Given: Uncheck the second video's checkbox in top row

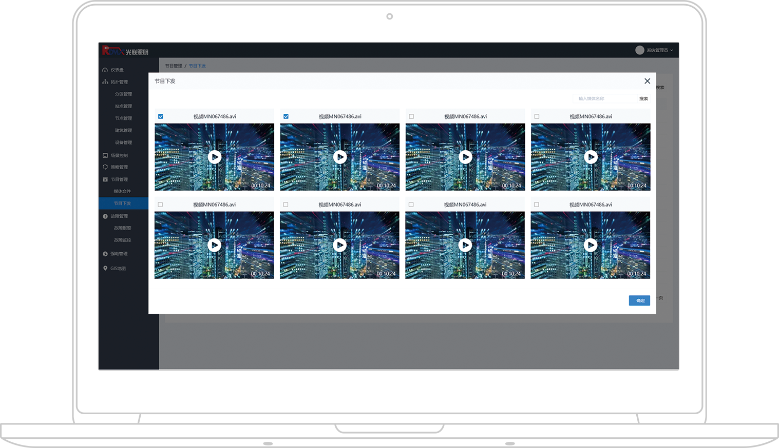Looking at the screenshot, I should tap(286, 116).
